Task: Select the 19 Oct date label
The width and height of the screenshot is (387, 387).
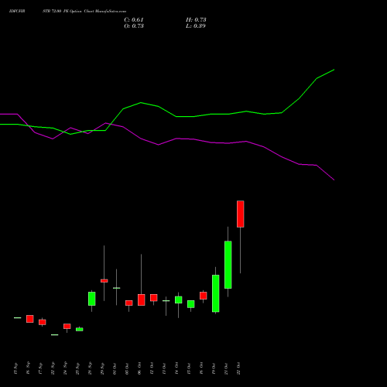Action: coord(214,368)
